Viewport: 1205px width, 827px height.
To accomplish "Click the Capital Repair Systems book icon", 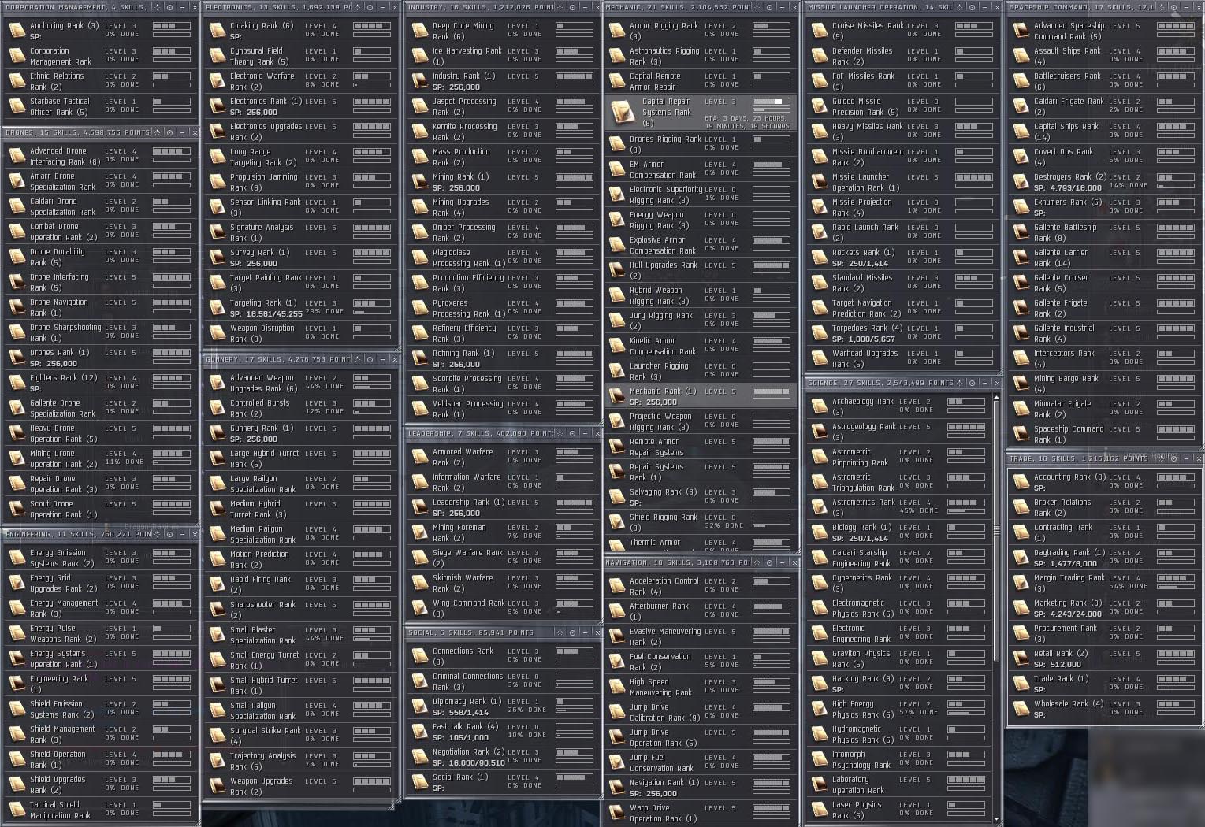I will point(623,112).
